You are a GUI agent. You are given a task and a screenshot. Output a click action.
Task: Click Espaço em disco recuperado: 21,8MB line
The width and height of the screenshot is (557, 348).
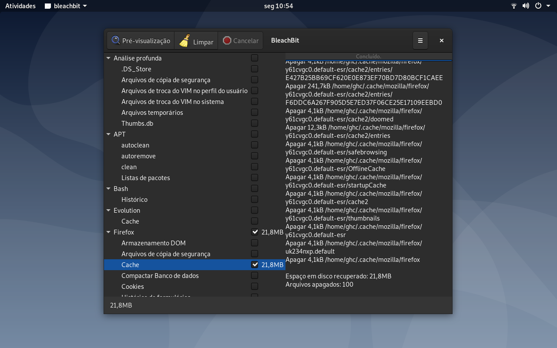338,276
